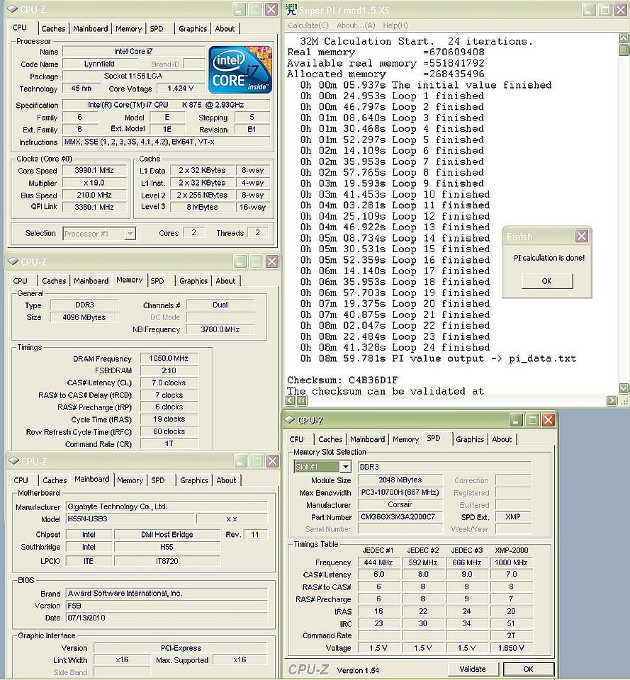Open Mainboard tab in the Memory timings window
Screen dimensions: 630x680
[91, 281]
